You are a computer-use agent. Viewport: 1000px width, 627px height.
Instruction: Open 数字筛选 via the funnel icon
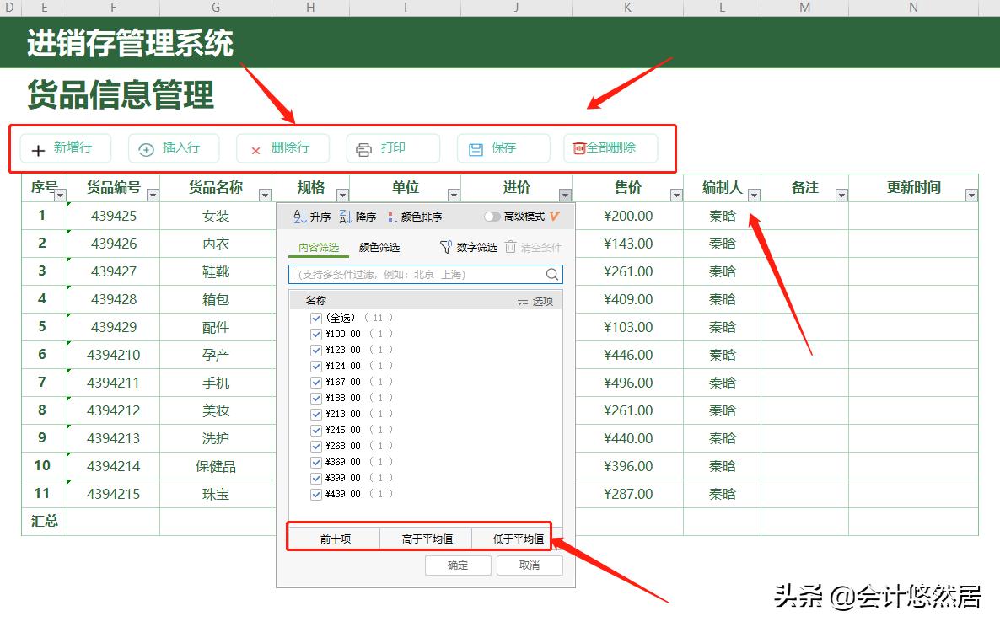click(444, 246)
